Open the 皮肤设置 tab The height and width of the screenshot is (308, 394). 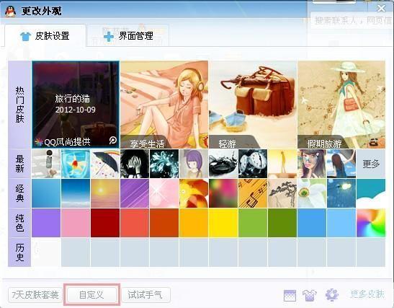tap(45, 36)
